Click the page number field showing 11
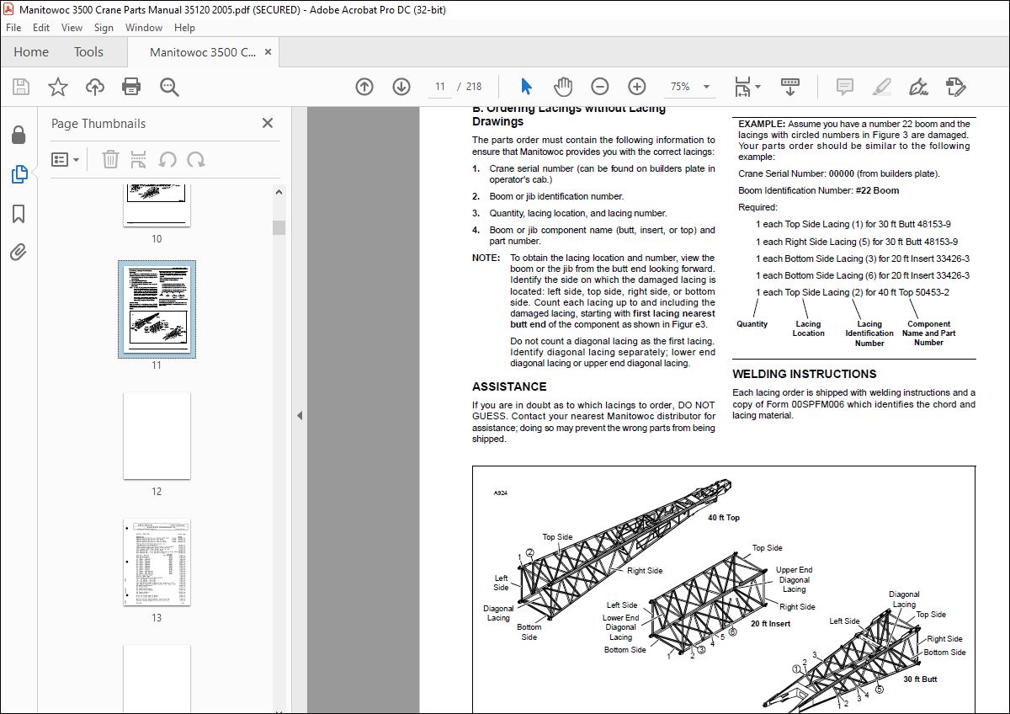Viewport: 1010px width, 714px height. click(x=439, y=87)
